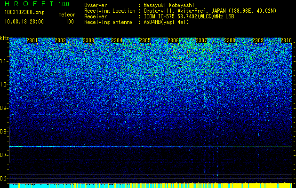Click the 2310 time marker
Screen dimensions: 296x188
point(286,40)
